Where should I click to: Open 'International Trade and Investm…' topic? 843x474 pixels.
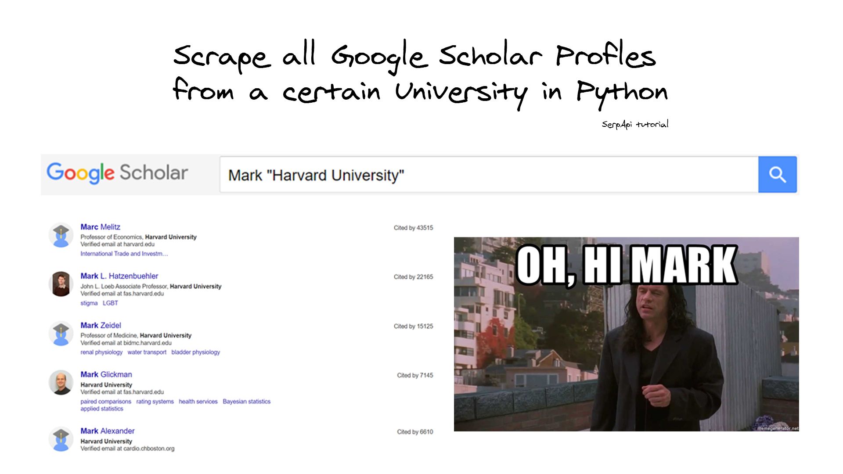(124, 253)
